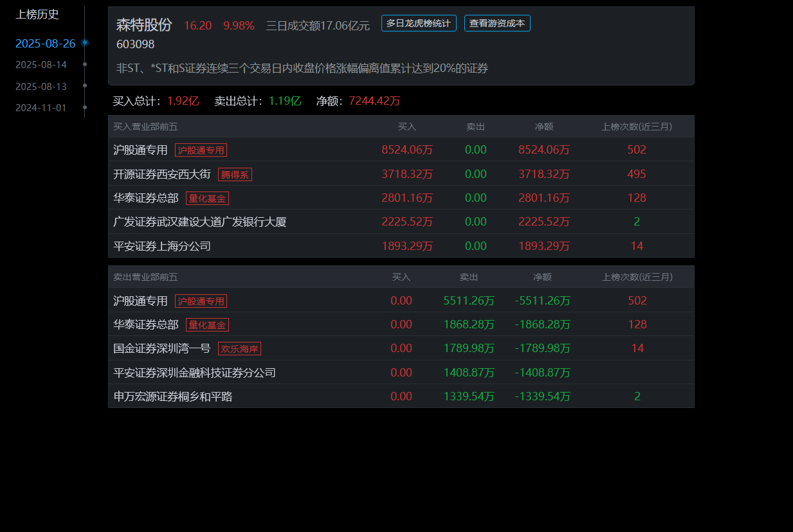This screenshot has width=793, height=532.
Task: Open 平安证券深圳金融科技证券分公司 row
Action: click(401, 372)
